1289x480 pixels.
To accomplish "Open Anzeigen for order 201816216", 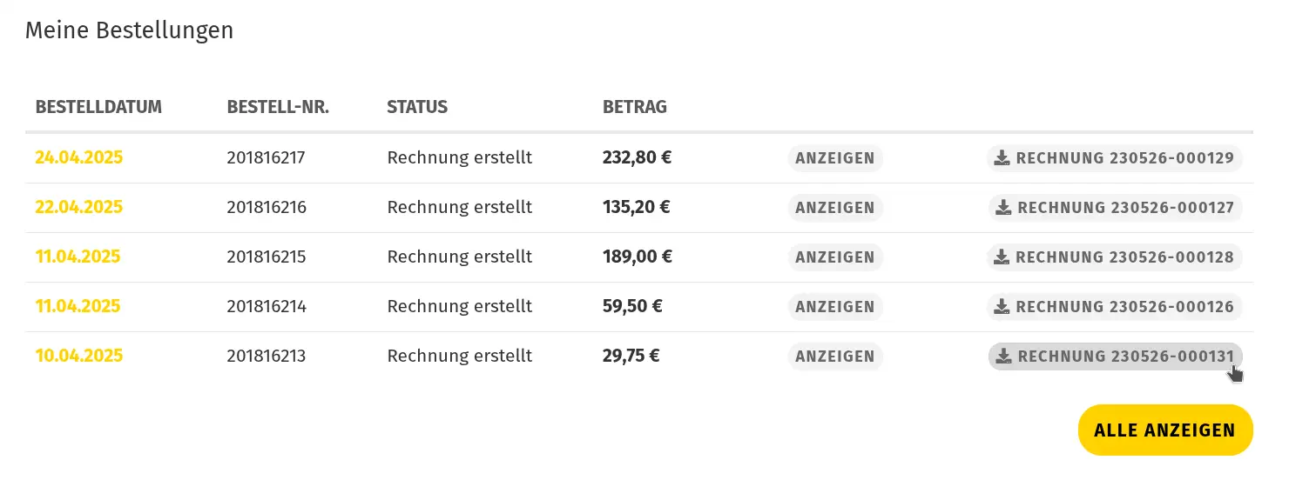I will pos(835,208).
